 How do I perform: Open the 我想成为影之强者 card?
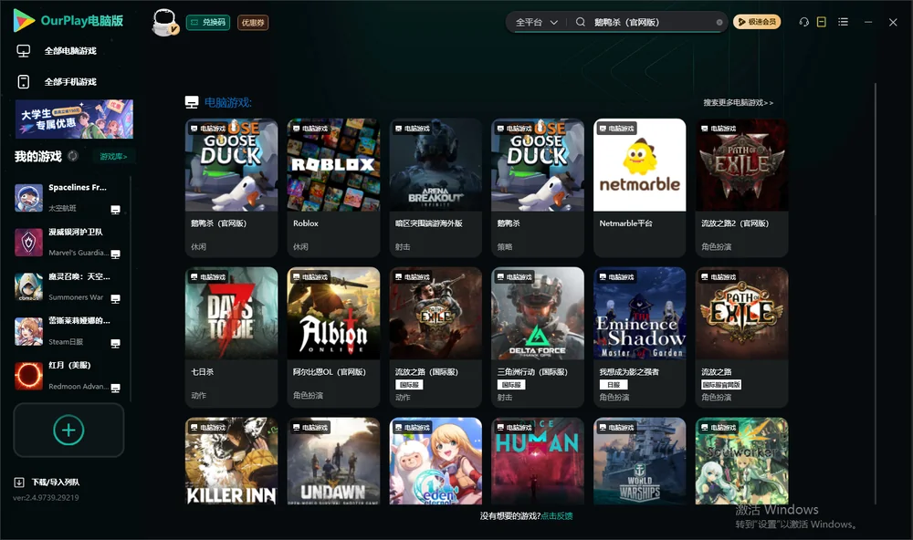pyautogui.click(x=639, y=337)
